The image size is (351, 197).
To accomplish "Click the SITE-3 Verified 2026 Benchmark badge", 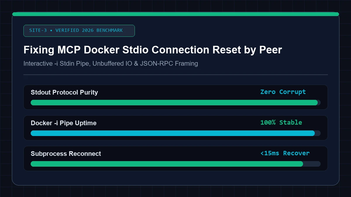I will coord(79,31).
